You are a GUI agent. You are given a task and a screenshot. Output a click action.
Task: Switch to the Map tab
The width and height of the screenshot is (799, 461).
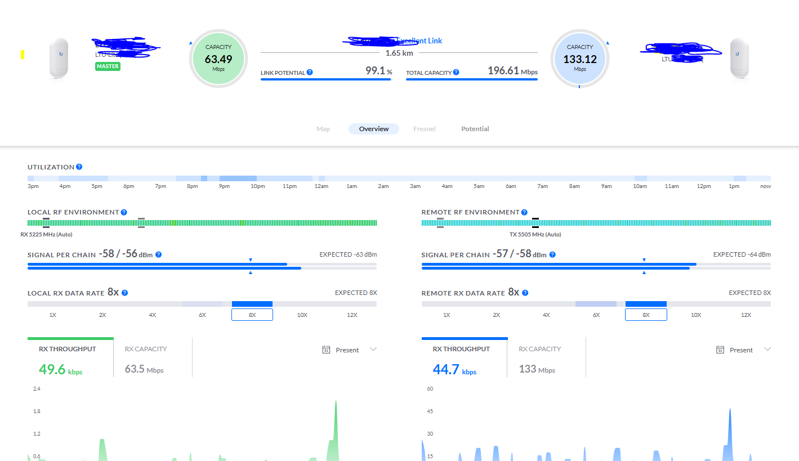point(323,129)
